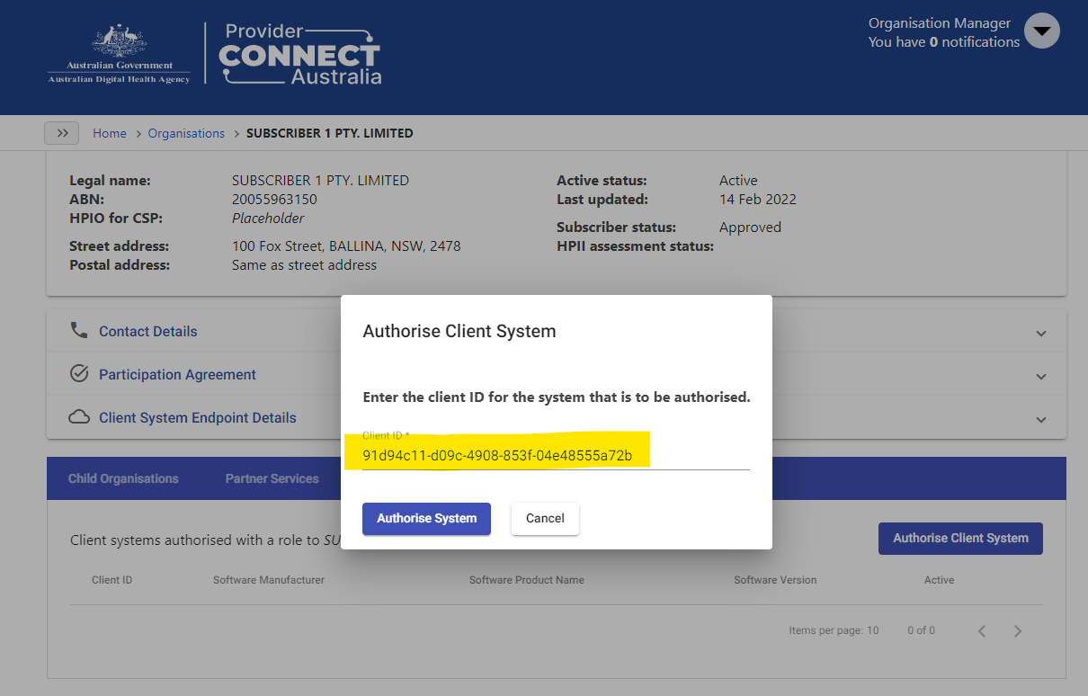Open the Organisations breadcrumb link
Image resolution: width=1088 pixels, height=696 pixels.
pos(186,132)
